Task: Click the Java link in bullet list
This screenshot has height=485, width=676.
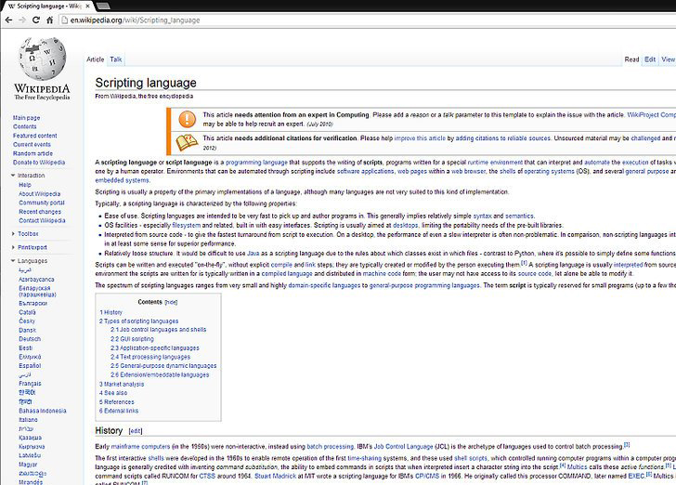Action: 253,254
